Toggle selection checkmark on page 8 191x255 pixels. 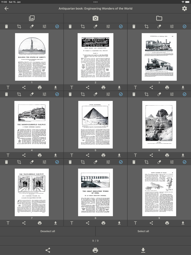click(x=121, y=162)
